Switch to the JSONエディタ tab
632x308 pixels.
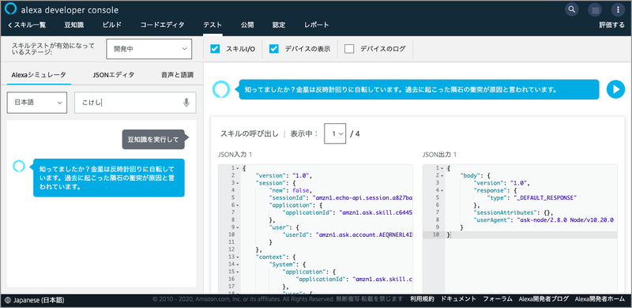click(x=113, y=74)
